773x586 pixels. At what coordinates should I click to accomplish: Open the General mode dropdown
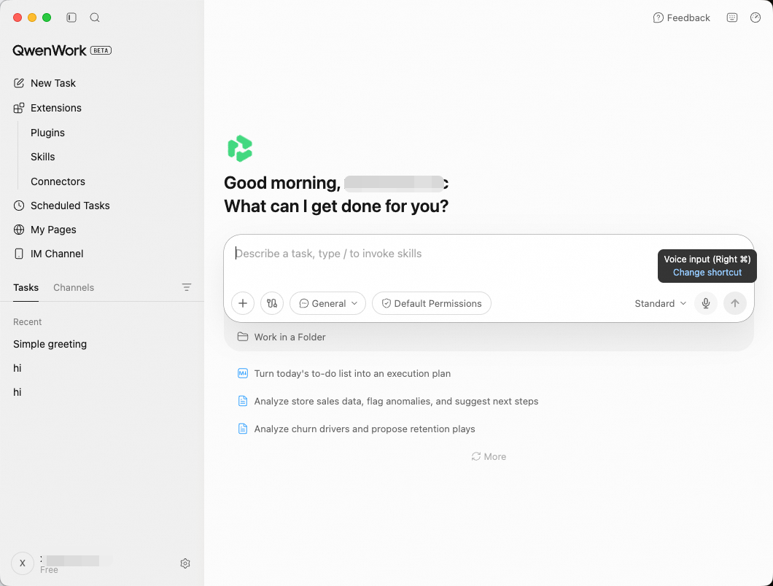pos(328,303)
